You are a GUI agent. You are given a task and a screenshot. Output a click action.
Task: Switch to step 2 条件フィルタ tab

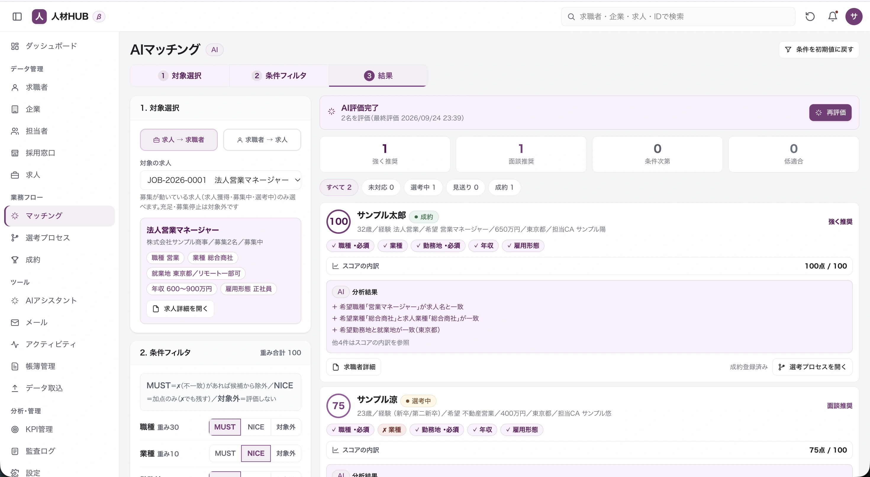(x=279, y=76)
